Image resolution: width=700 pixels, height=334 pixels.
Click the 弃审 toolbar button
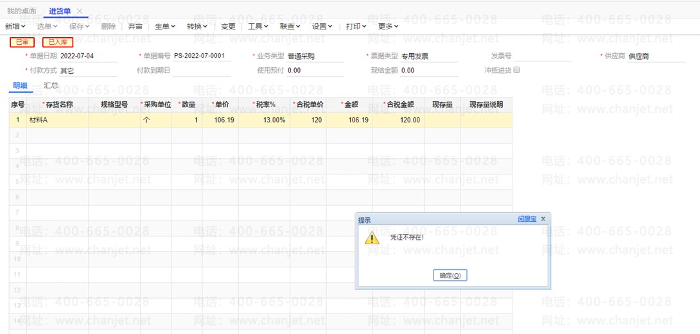[136, 26]
